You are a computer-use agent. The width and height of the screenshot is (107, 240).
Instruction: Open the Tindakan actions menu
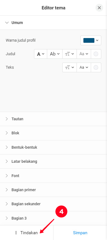coord(27,233)
